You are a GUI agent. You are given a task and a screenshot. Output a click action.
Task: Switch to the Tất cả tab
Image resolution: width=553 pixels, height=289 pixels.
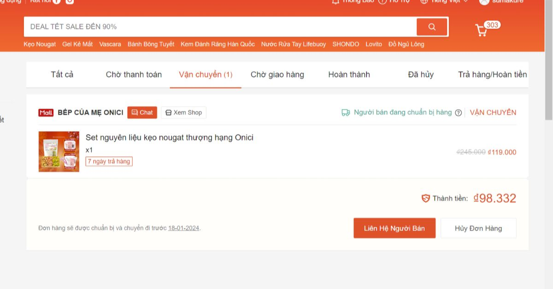pos(62,75)
